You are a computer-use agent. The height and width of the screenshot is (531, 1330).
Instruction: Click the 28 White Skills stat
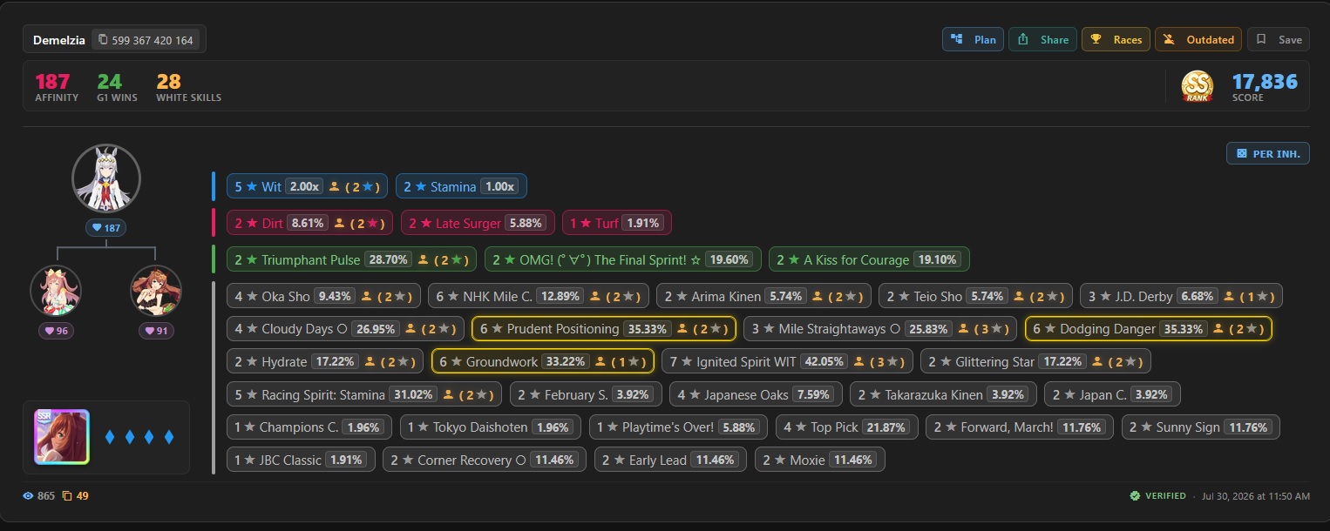point(188,87)
